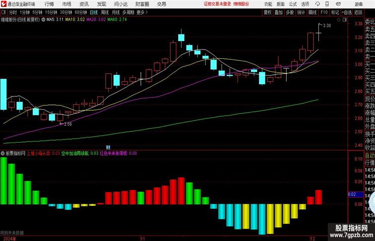Expand the main chart indicator circle next to 前复权
The image size is (375, 241).
(43, 20)
